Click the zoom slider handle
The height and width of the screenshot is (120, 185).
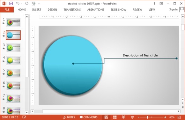coord(147,117)
